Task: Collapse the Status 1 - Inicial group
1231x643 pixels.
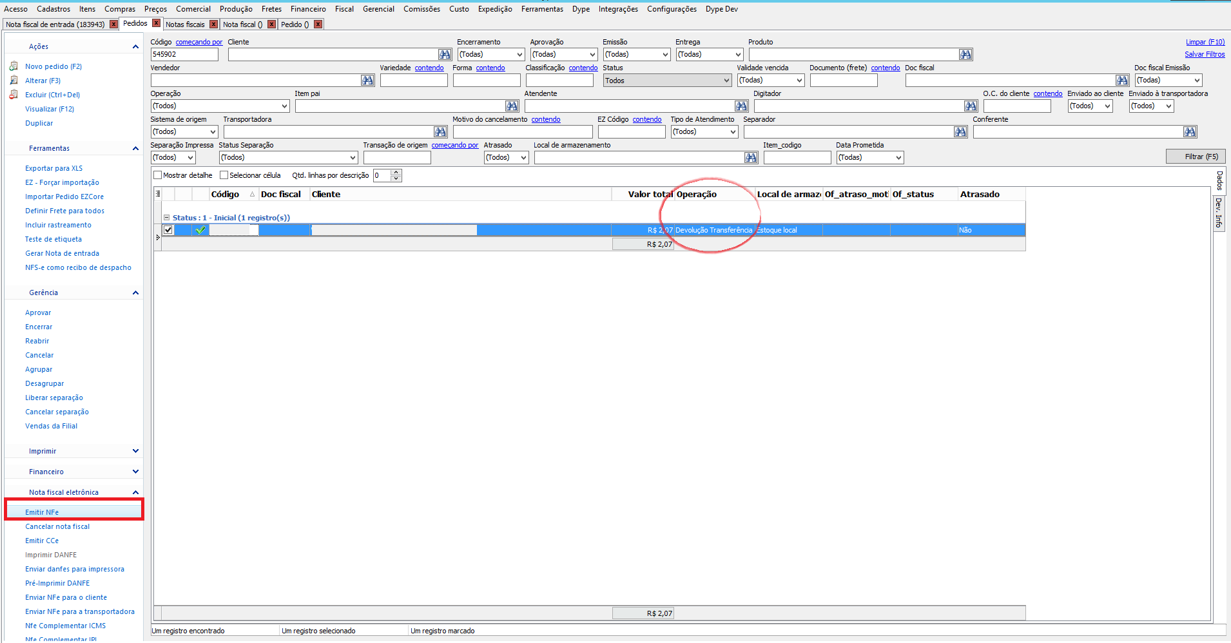Action: [166, 218]
